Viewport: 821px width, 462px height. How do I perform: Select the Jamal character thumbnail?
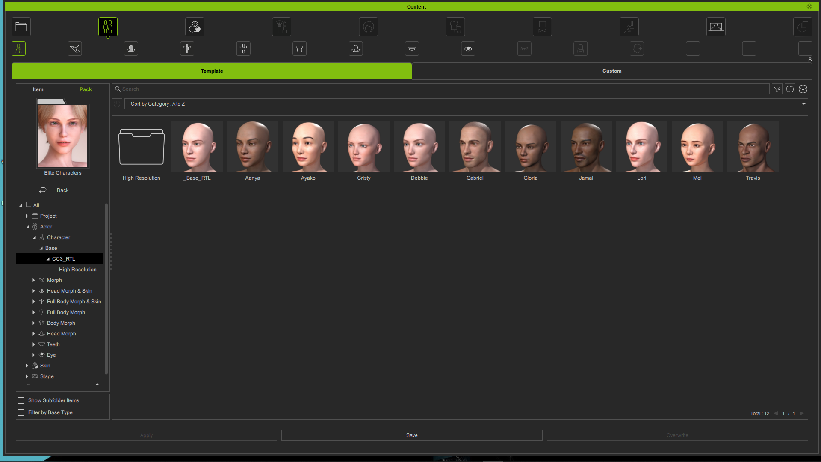coord(586,147)
